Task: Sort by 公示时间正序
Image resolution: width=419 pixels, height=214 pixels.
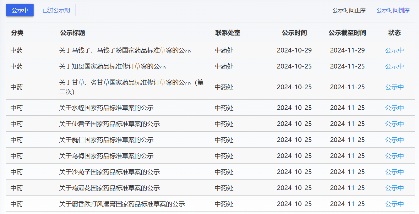Action: tap(349, 10)
